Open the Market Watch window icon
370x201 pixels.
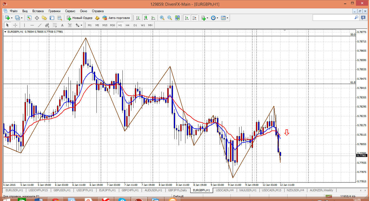click(x=29, y=18)
